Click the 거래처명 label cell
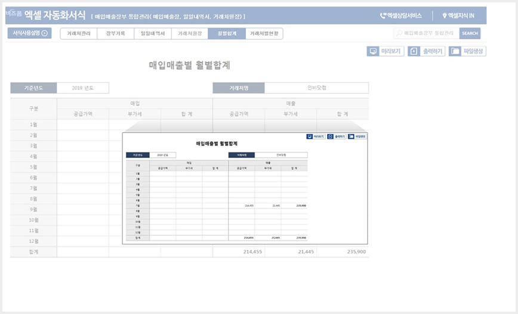The width and height of the screenshot is (518, 314). (x=239, y=88)
